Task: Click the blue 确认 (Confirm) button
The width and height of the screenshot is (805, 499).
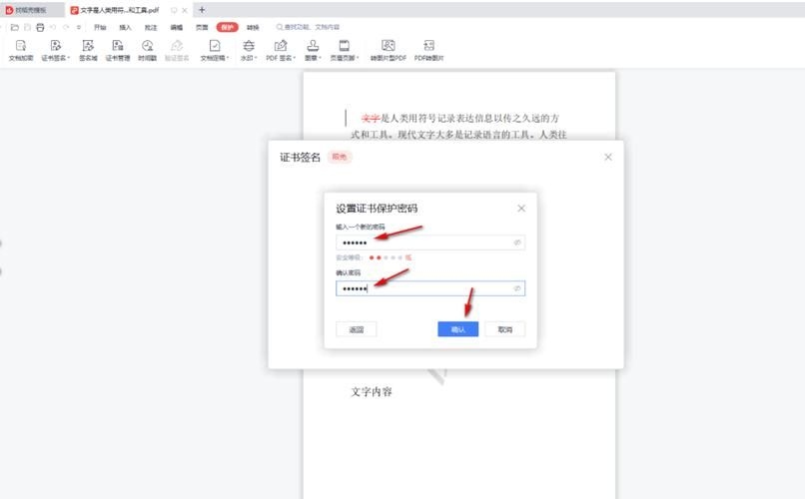Action: click(x=458, y=329)
